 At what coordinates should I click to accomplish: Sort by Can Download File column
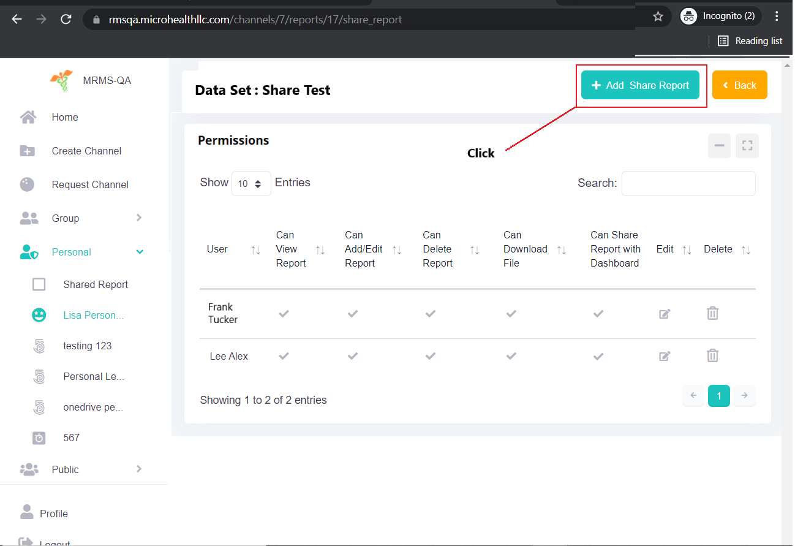tap(562, 250)
